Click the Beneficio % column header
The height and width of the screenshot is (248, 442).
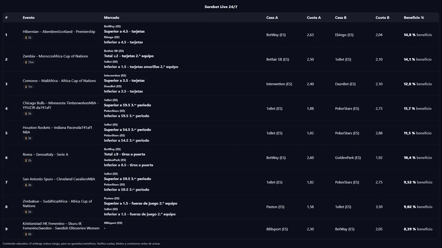pos(414,18)
